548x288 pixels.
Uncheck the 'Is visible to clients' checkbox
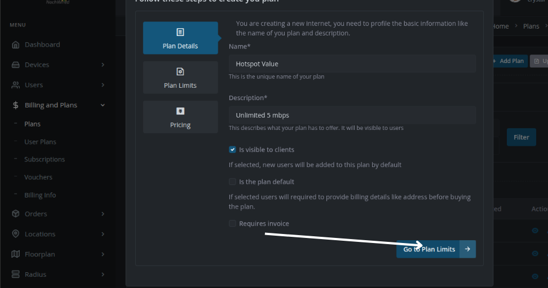(x=232, y=150)
